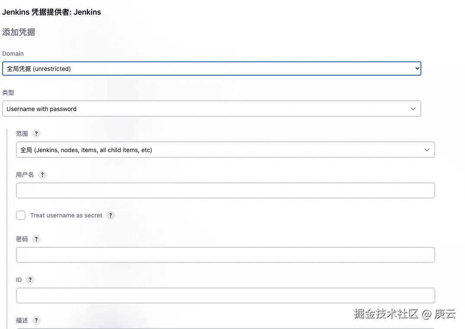Click the 用户名 label text

click(25, 175)
